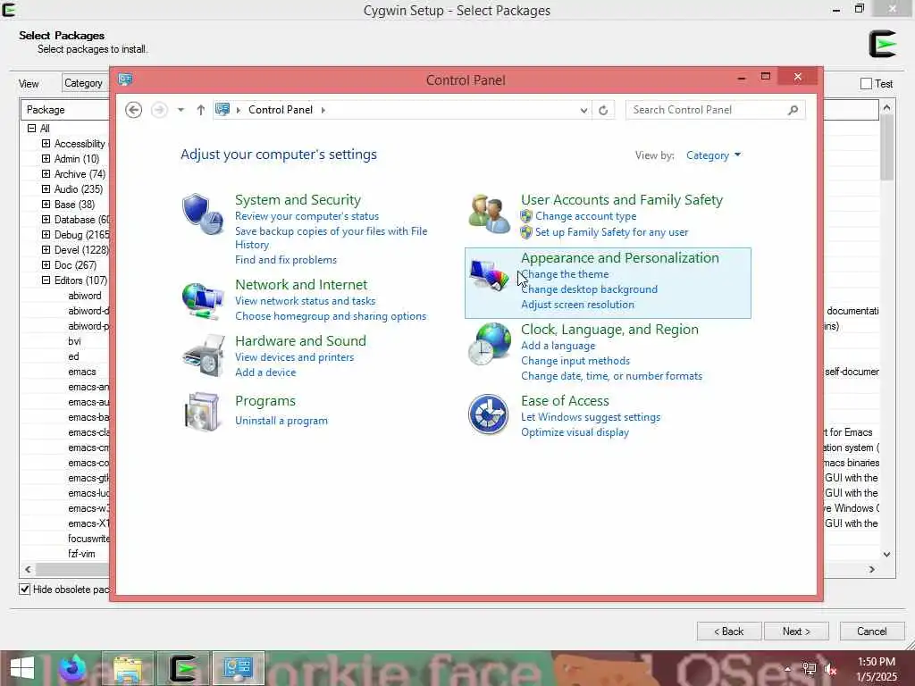Open Hardware and Sound printer icon
The image size is (915, 686).
click(x=204, y=356)
